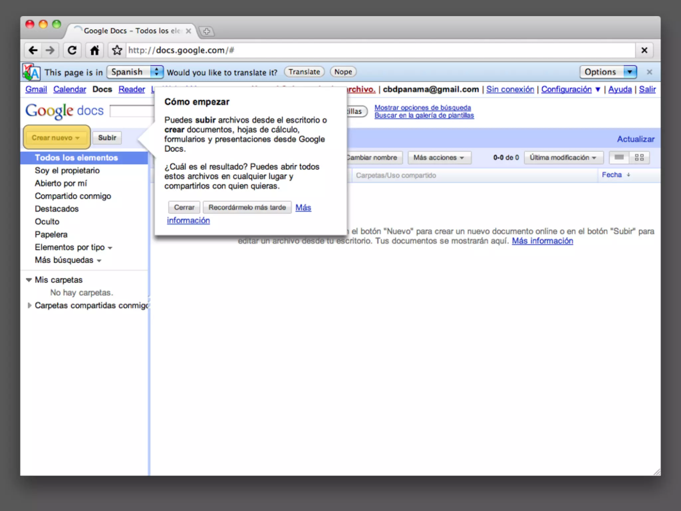Screen dimensions: 681x511
Task: Click the Cerrar button in popup
Action: pos(184,207)
